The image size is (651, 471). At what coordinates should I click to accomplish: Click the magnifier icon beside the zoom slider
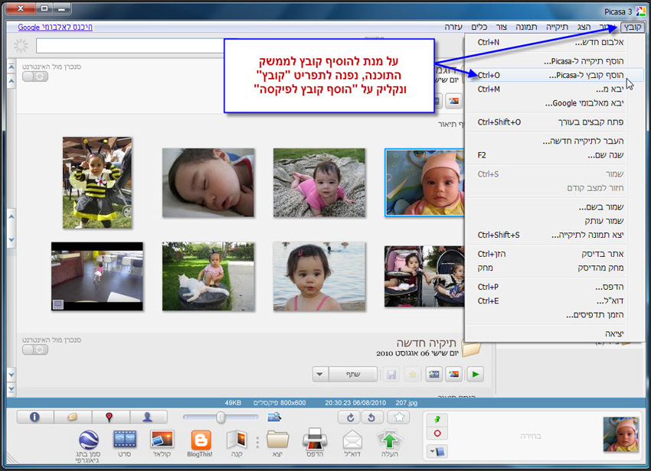(274, 417)
